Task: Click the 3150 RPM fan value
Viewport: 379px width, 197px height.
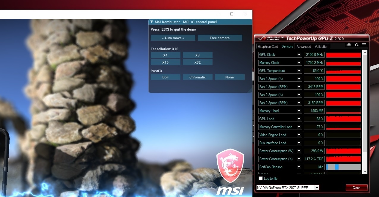Action: click(314, 103)
